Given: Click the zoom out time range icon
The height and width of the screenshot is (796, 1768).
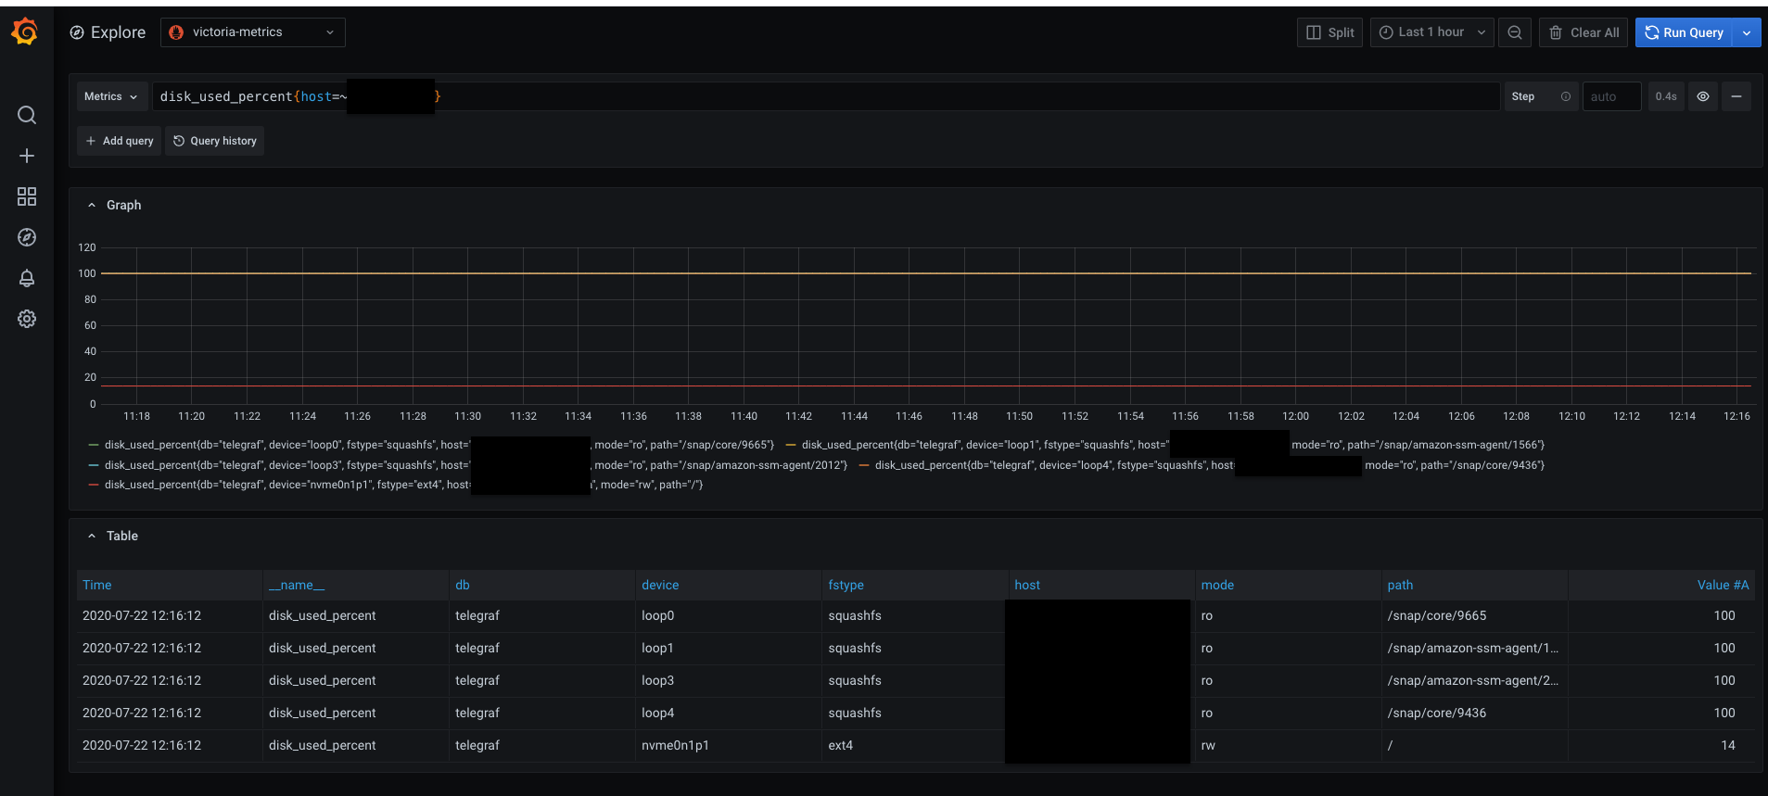Looking at the screenshot, I should [1515, 32].
